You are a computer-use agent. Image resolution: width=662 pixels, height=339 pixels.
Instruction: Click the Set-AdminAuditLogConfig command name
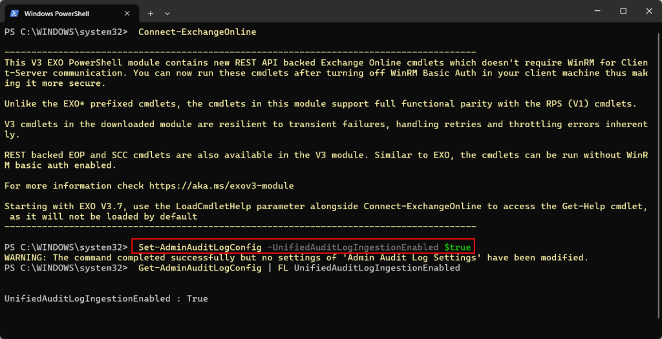200,247
